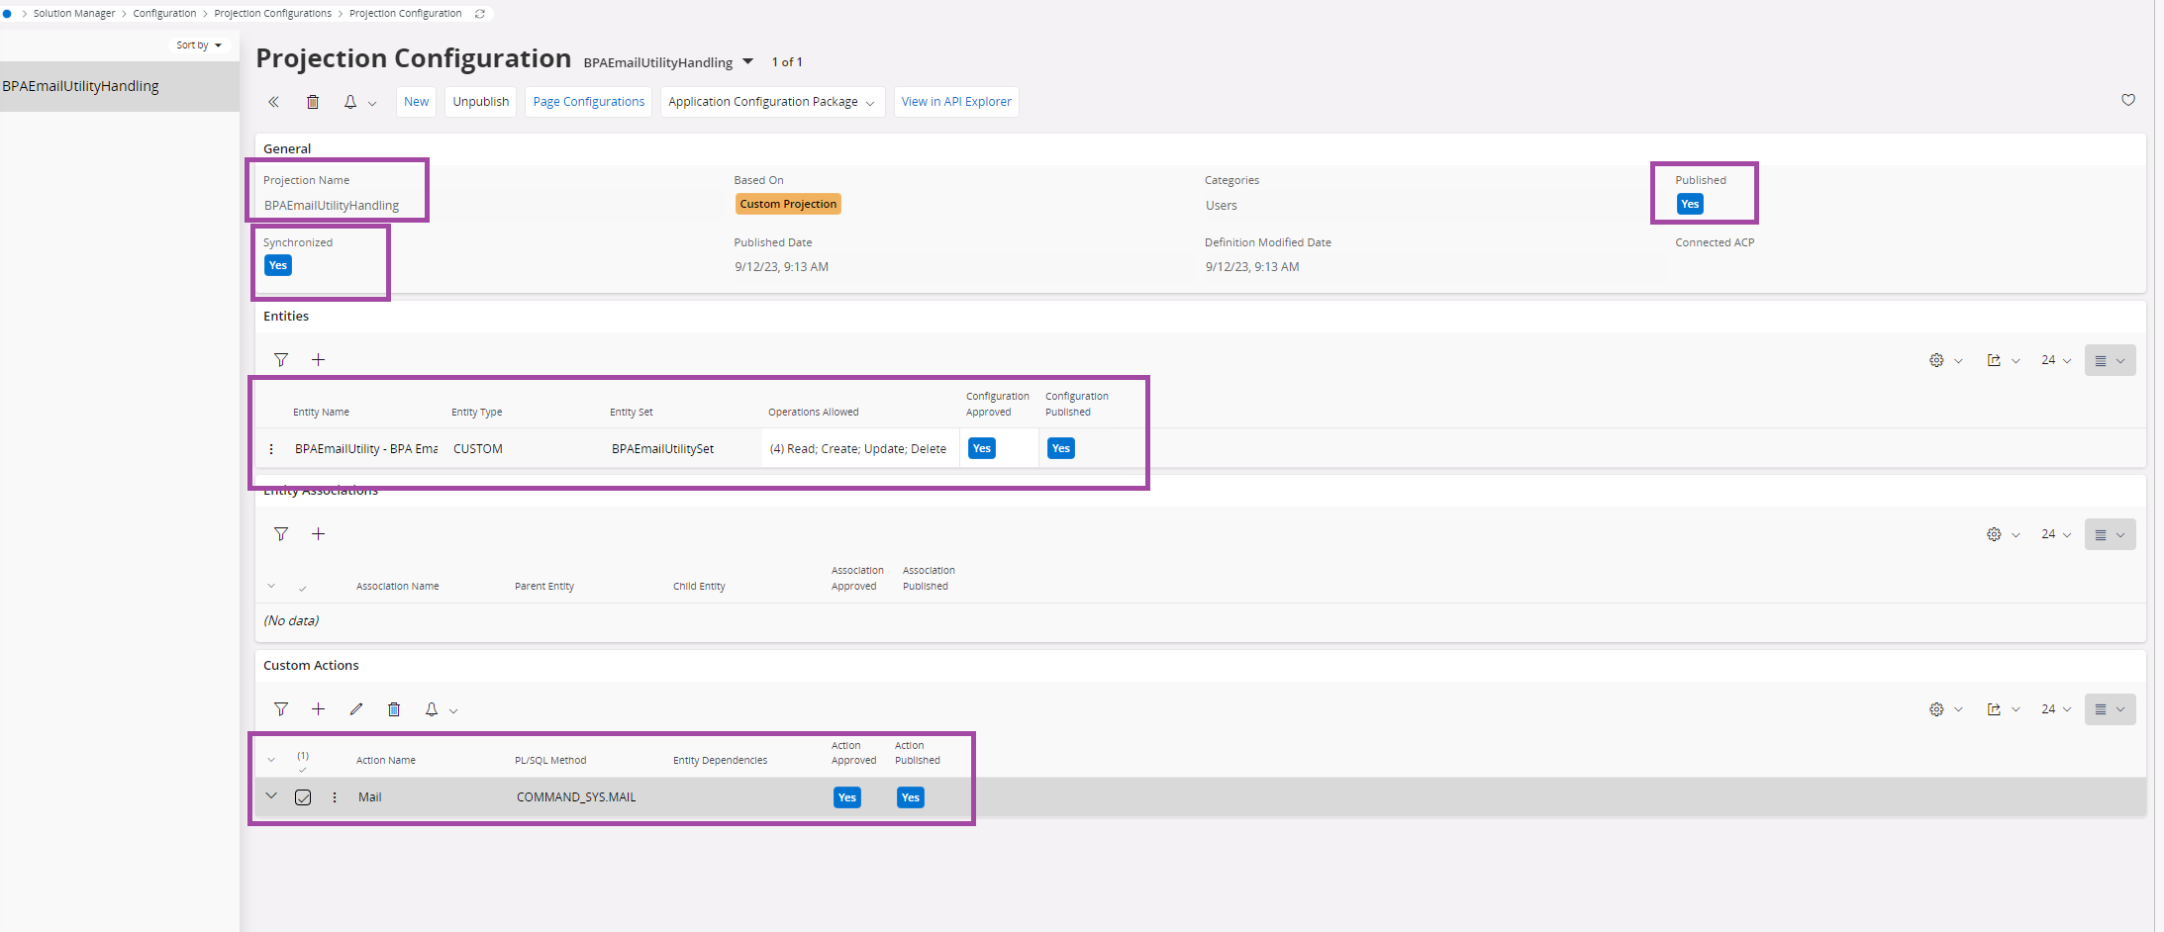Click the edit pencil in Custom Actions
Viewport: 2164px width, 932px height.
pos(356,709)
